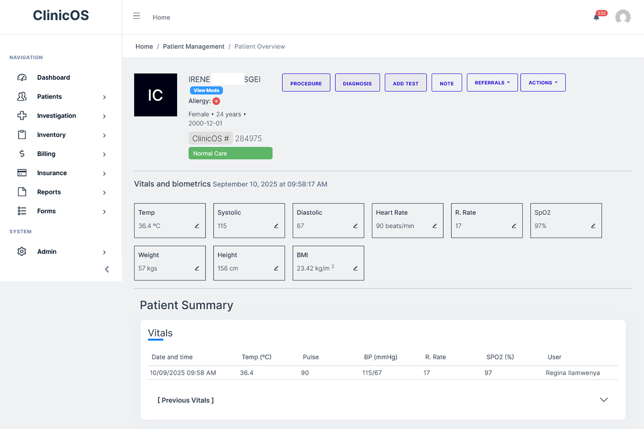
Task: Open the Actions dropdown
Action: coord(543,83)
